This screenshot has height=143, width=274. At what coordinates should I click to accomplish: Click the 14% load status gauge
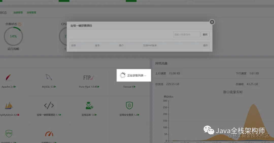pyautogui.click(x=13, y=36)
